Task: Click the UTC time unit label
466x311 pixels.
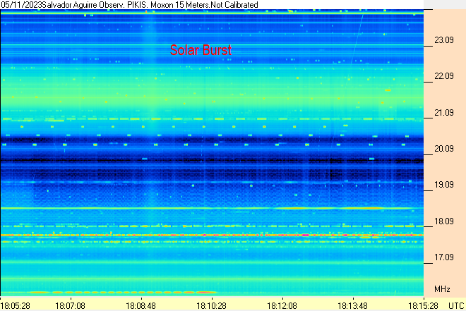Action: pyautogui.click(x=456, y=305)
